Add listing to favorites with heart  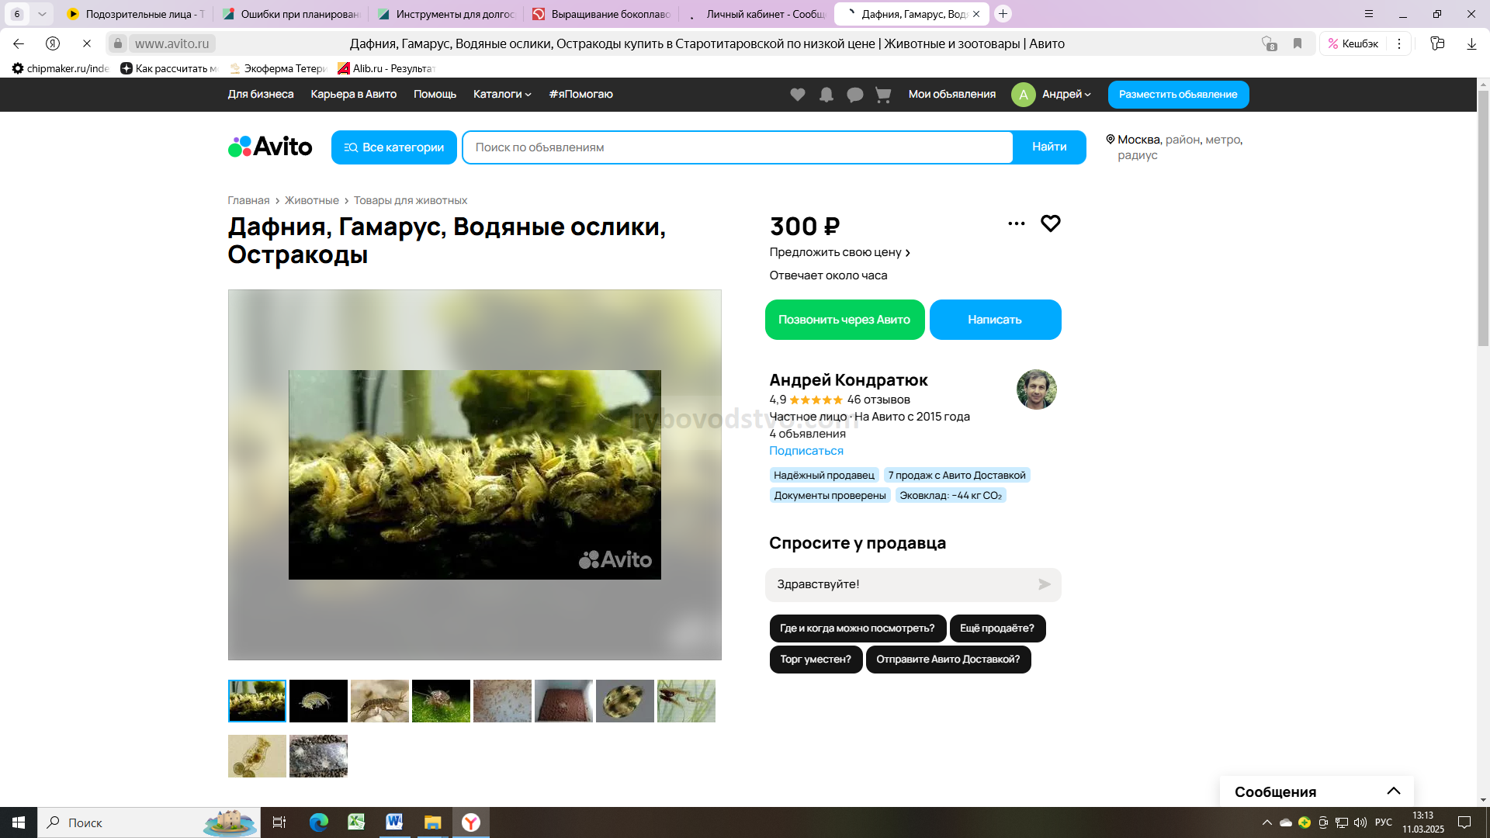point(1051,223)
